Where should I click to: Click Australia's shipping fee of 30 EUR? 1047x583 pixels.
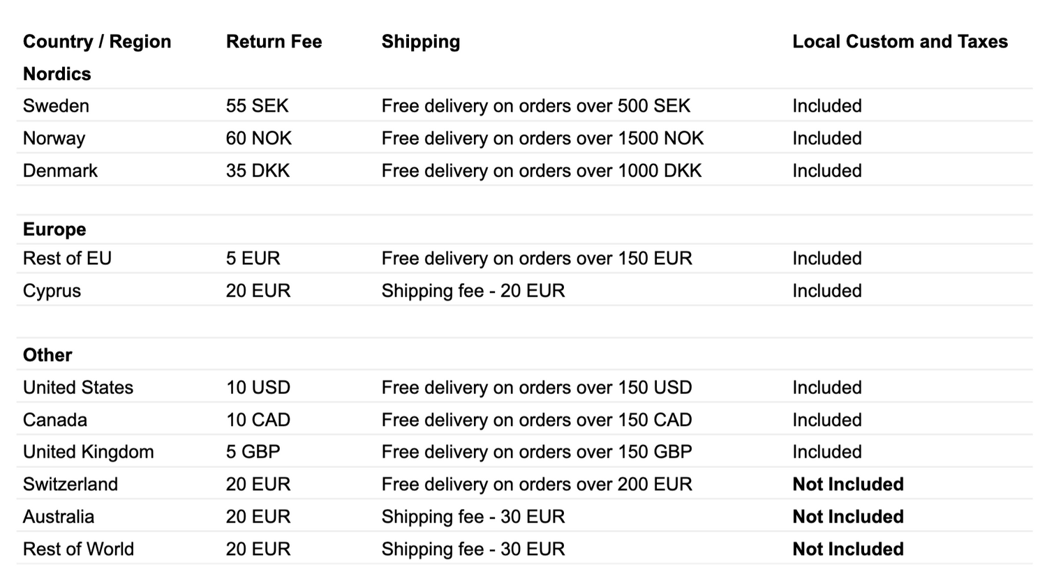tap(473, 517)
